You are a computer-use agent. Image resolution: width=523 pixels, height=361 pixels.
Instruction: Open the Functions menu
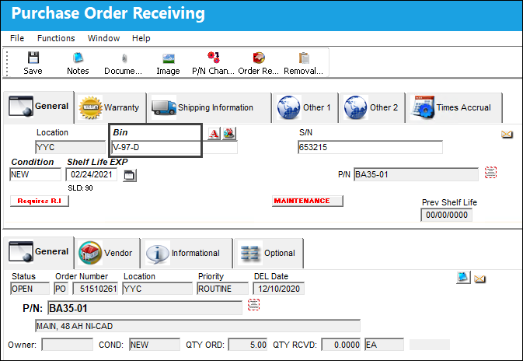(x=56, y=38)
